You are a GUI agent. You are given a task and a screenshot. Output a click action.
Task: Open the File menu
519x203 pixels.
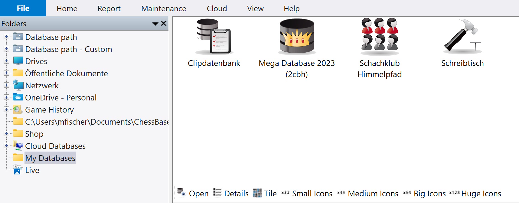click(23, 8)
